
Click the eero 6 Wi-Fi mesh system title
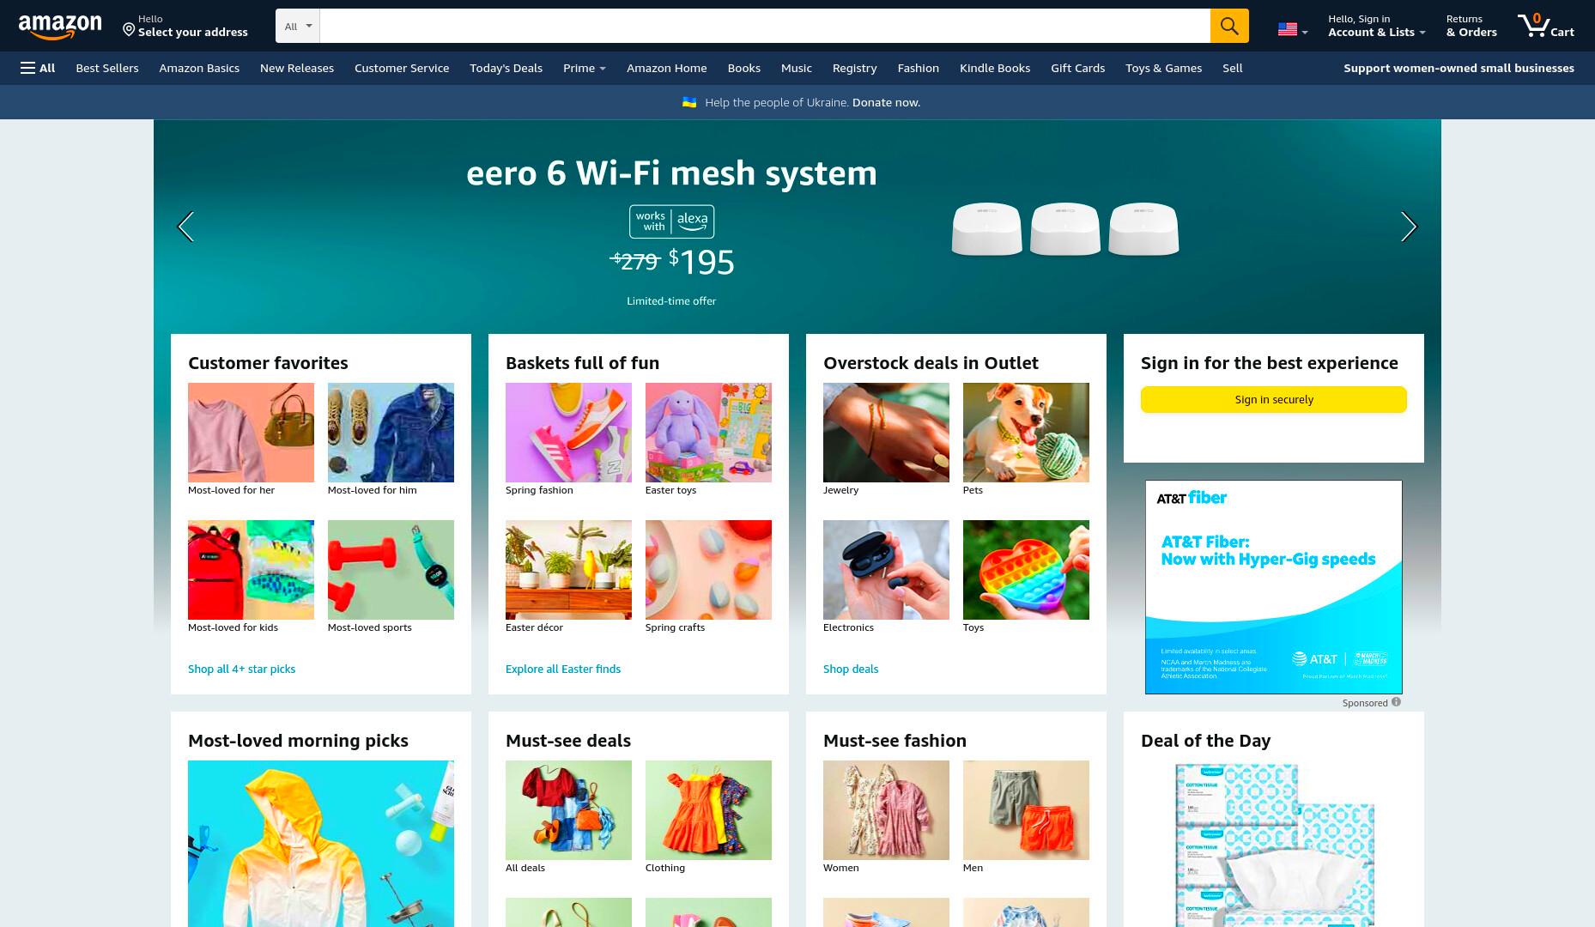pos(671,173)
